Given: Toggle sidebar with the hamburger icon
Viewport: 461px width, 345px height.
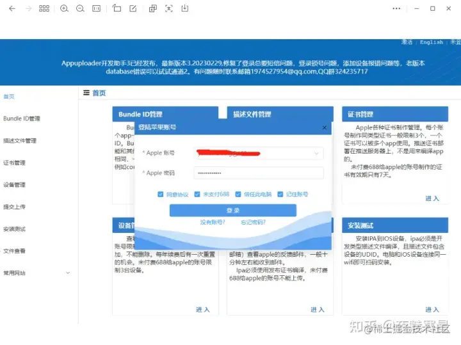Looking at the screenshot, I should click(86, 93).
